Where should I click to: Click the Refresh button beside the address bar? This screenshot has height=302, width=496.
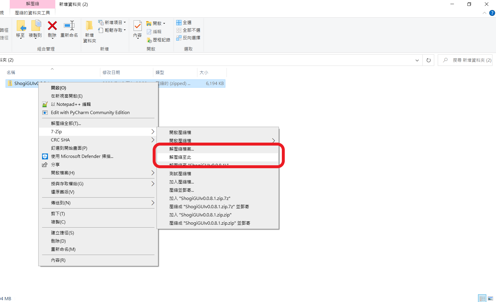(x=428, y=60)
